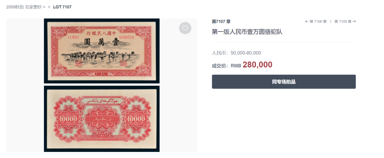Click serial number 5688508 on the banknote
The height and width of the screenshot is (158, 384).
[126, 37]
